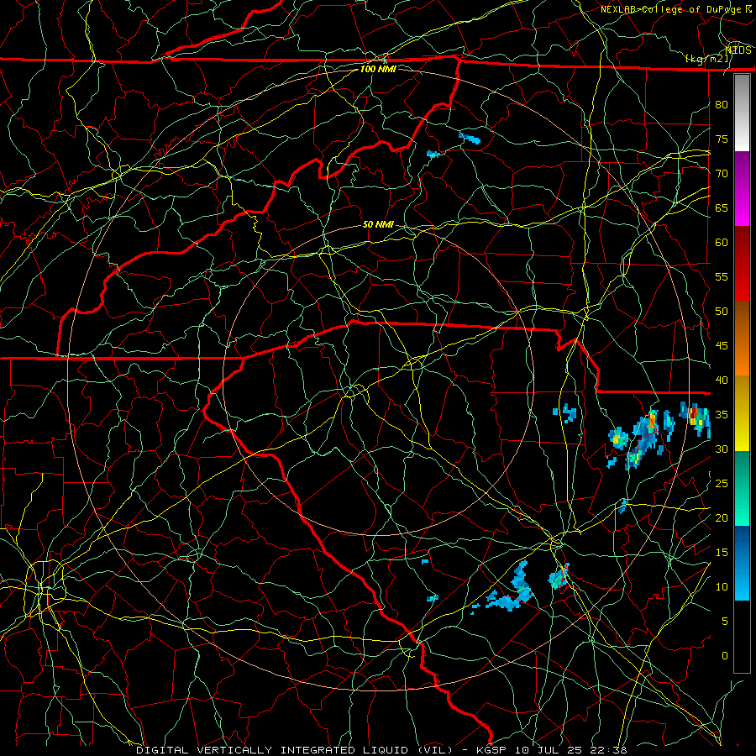Click the scale value 75
The height and width of the screenshot is (756, 756).
pyautogui.click(x=722, y=139)
